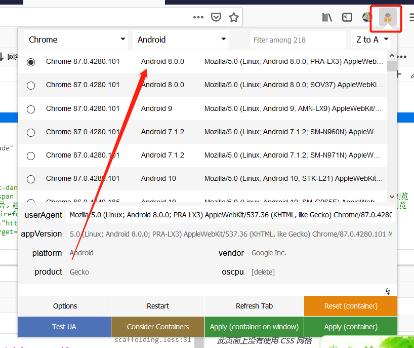Click the Restart button
Viewport: 414px width, 348px height.
pyautogui.click(x=158, y=306)
